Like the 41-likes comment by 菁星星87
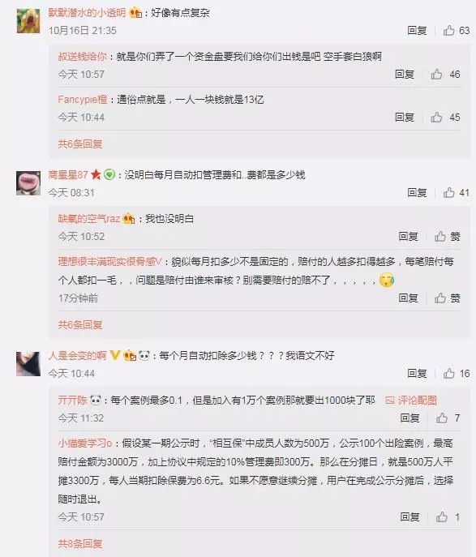 point(449,192)
